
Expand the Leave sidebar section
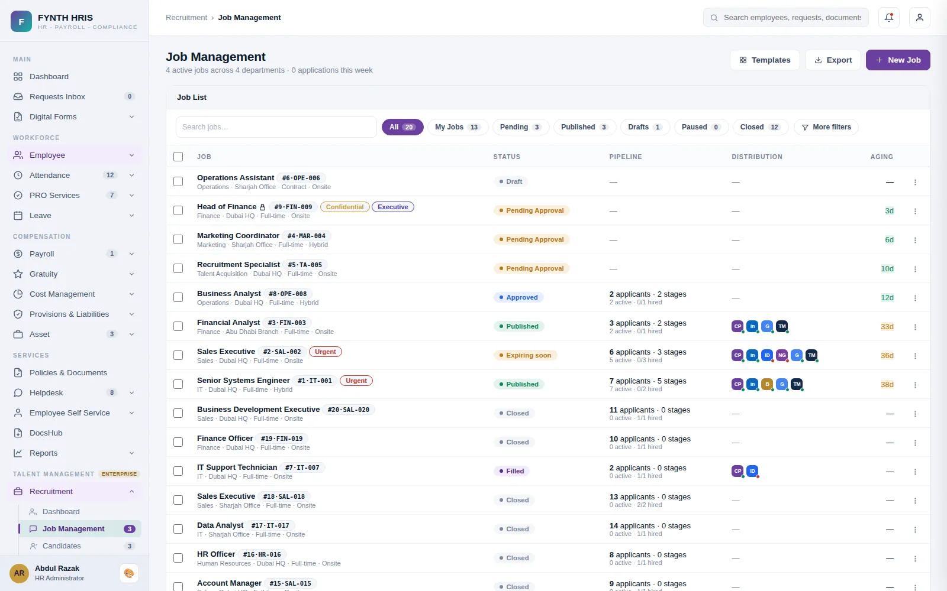click(x=131, y=216)
